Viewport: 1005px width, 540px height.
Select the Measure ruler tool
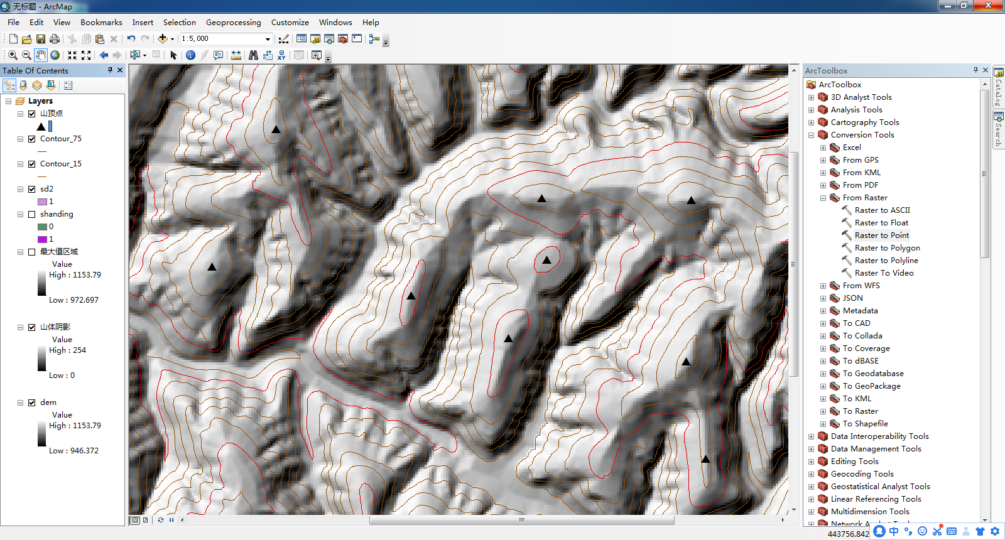pos(236,55)
